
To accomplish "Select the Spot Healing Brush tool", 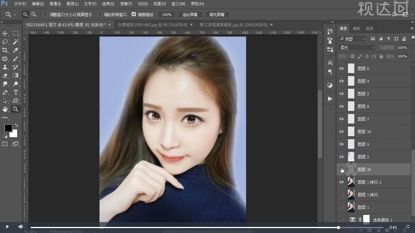I will [5, 59].
